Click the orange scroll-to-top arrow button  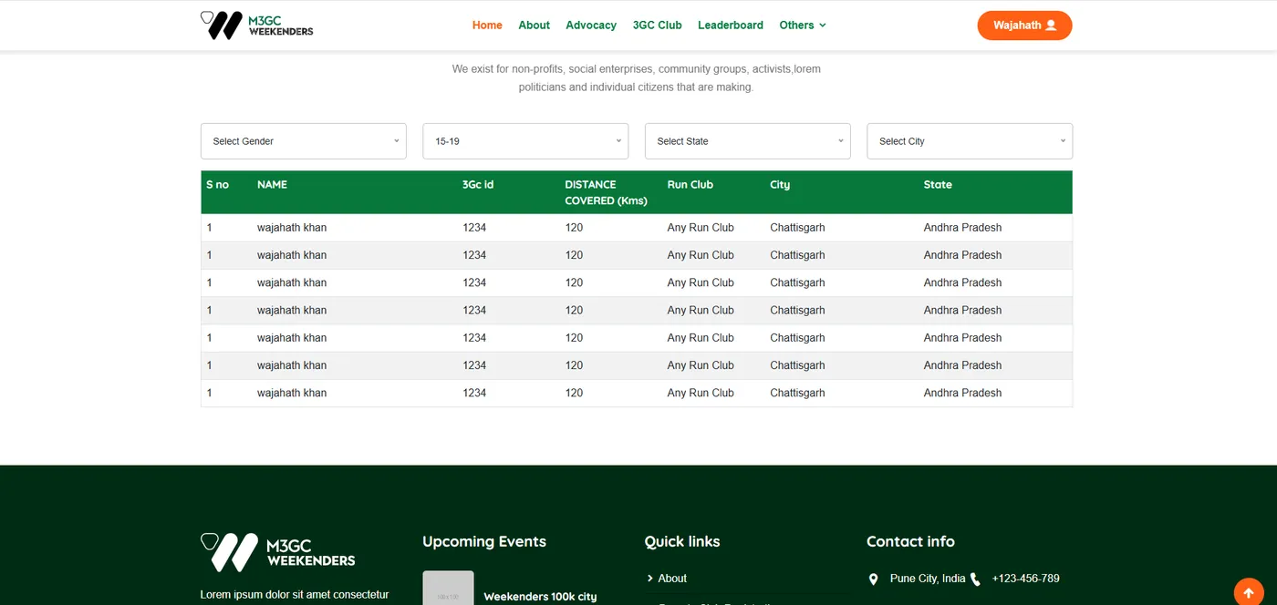click(x=1249, y=593)
